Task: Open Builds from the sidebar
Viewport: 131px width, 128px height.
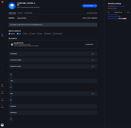Action: tap(2, 92)
